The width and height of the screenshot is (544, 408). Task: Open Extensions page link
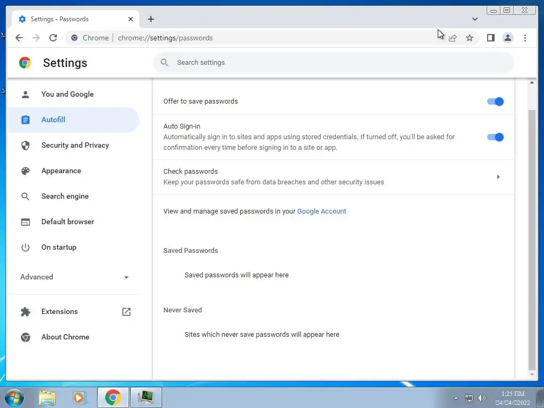point(73,311)
